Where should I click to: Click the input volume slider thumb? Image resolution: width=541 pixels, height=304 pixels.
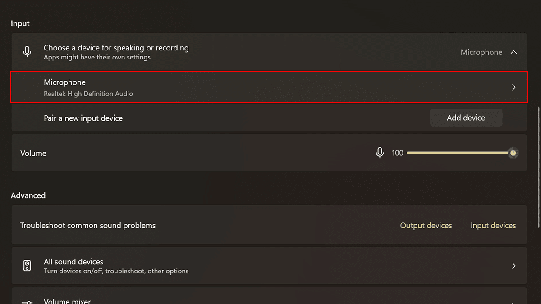(x=513, y=153)
